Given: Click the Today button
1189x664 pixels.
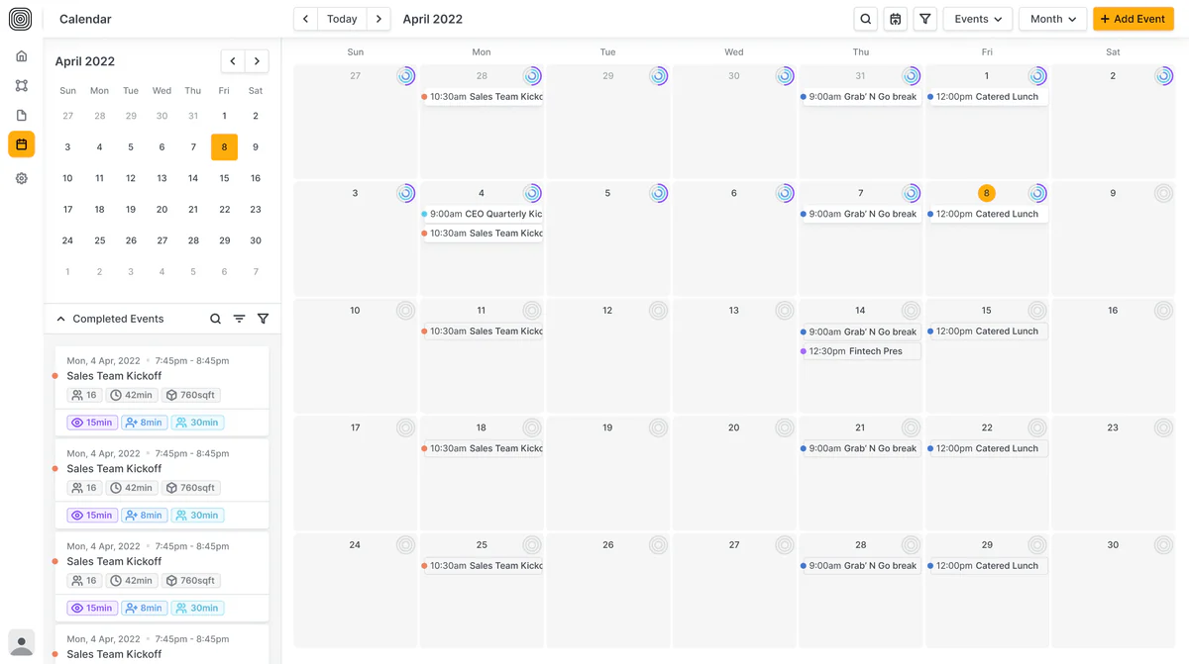Looking at the screenshot, I should coord(342,19).
